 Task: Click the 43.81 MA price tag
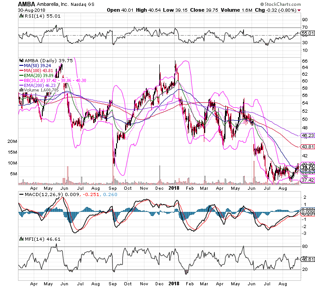pos(307,147)
